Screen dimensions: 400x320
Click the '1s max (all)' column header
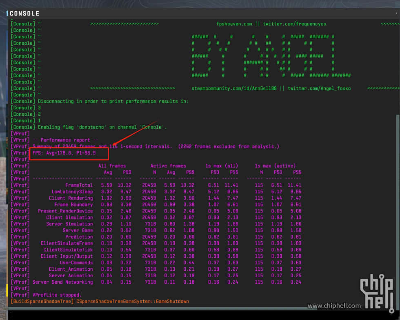click(x=221, y=166)
